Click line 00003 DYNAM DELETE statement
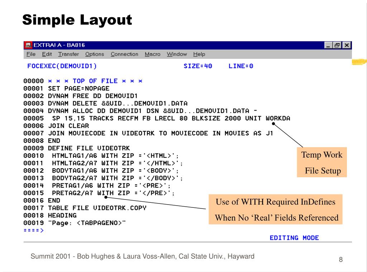Image resolution: width=367 pixels, height=272 pixels. click(x=105, y=104)
